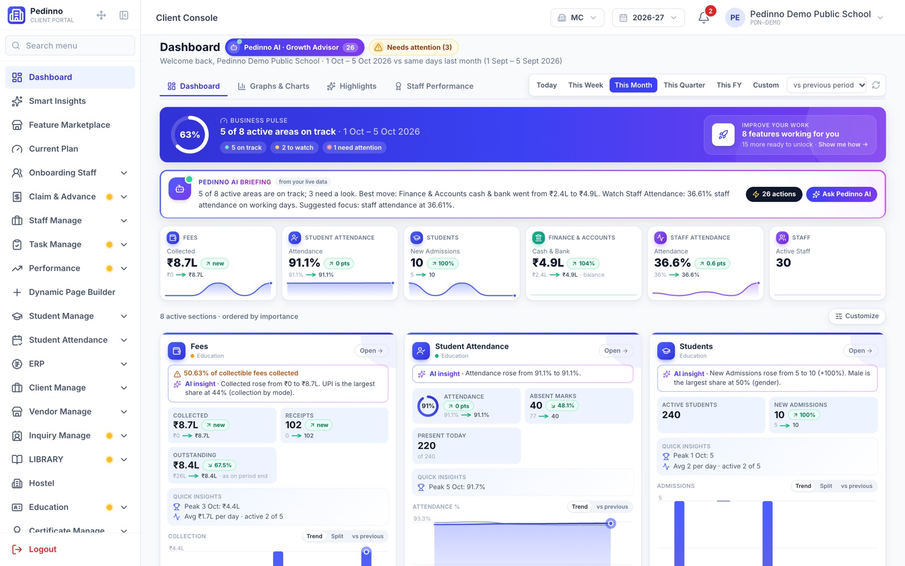Select vs previous in Collection chart toggle
The width and height of the screenshot is (905, 566).
(x=368, y=536)
